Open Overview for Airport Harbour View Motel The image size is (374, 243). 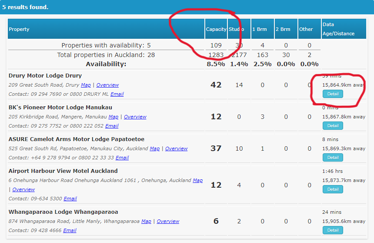[23, 189]
